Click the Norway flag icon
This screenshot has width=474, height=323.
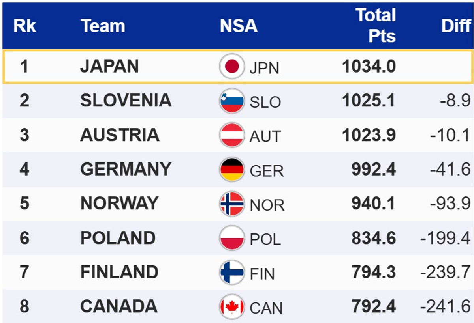232,204
